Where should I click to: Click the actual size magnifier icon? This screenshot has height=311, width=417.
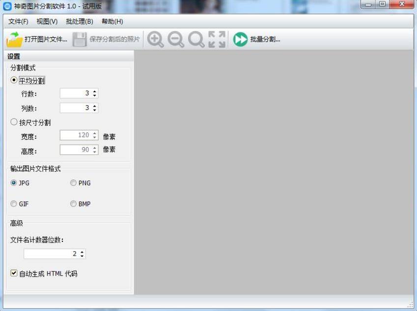(x=196, y=39)
